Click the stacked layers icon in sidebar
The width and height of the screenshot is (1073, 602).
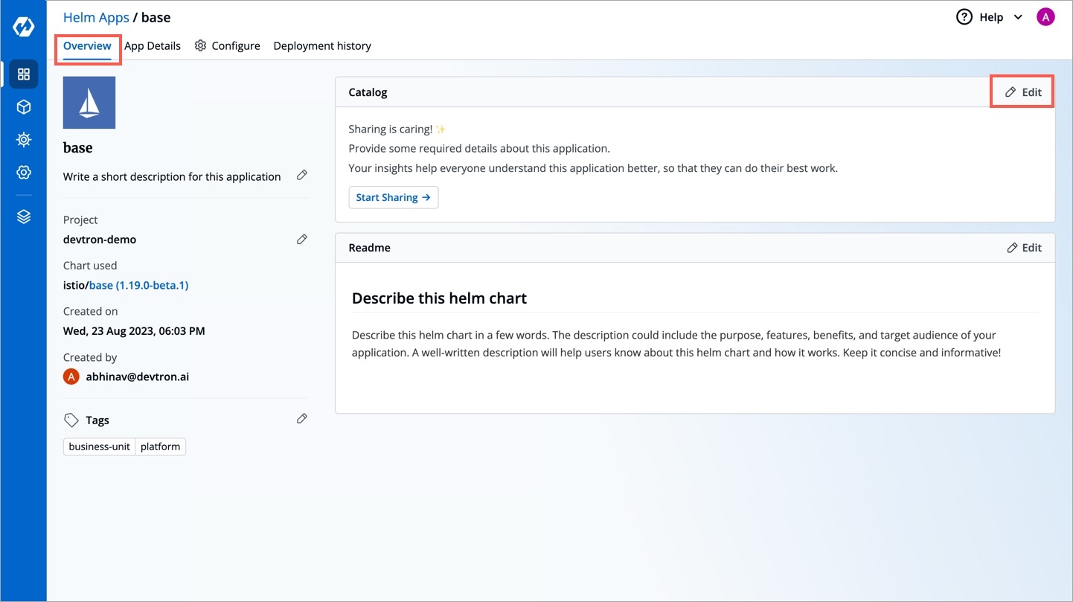coord(24,217)
